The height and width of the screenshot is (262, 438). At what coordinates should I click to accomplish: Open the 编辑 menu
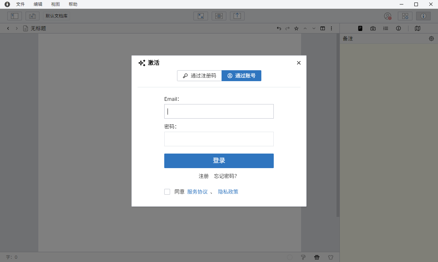tap(38, 4)
